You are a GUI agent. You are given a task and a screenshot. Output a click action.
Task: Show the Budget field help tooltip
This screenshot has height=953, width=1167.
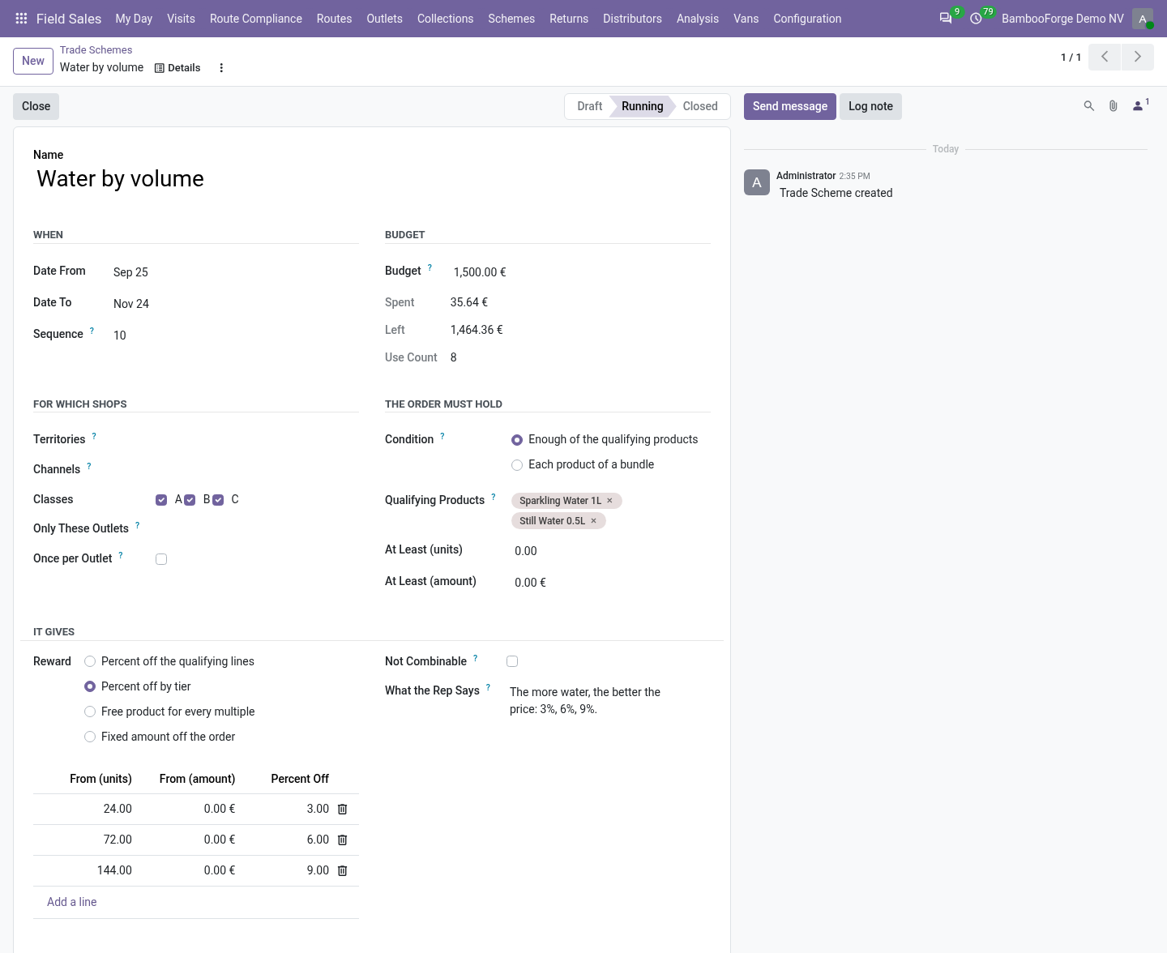click(x=430, y=267)
